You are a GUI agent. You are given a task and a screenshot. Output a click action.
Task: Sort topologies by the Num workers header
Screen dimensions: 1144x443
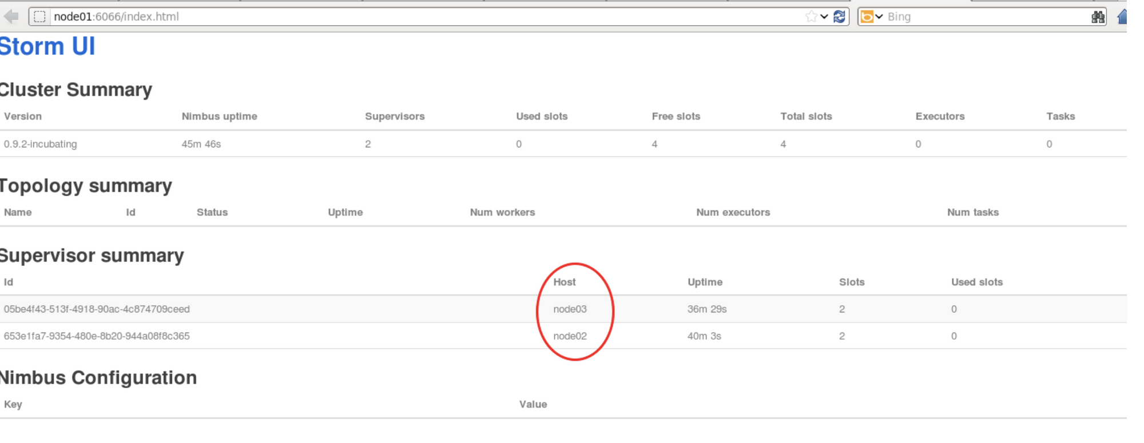coord(503,212)
